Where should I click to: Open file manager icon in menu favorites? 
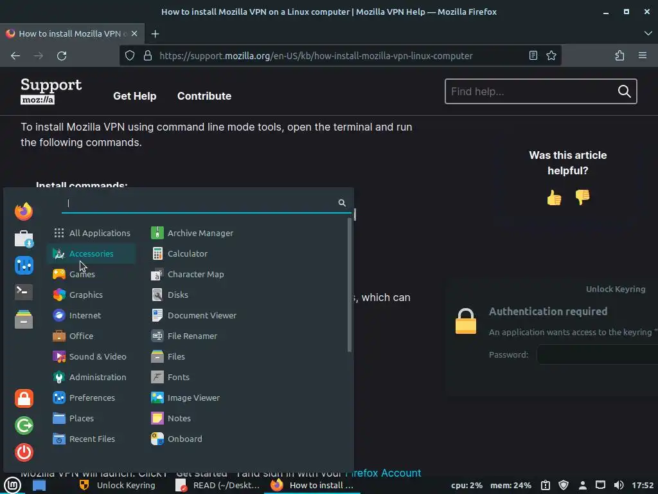click(x=24, y=319)
